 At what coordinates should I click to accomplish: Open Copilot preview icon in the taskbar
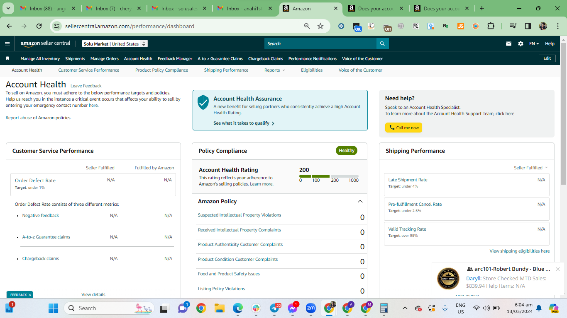point(554,308)
